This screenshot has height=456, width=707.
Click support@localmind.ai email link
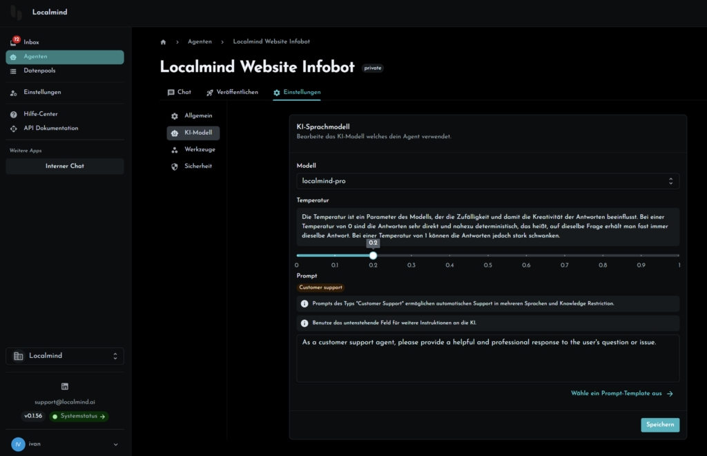(x=65, y=402)
